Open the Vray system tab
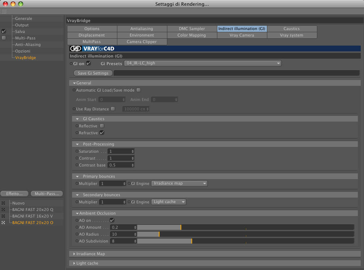364x270 pixels. [292, 35]
